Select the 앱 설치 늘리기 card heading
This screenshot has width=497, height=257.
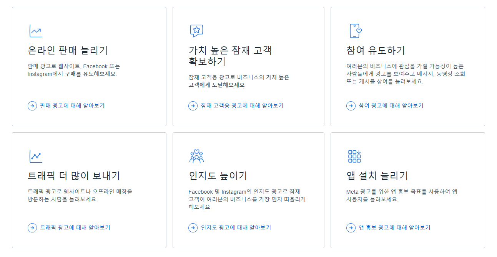tap(377, 176)
